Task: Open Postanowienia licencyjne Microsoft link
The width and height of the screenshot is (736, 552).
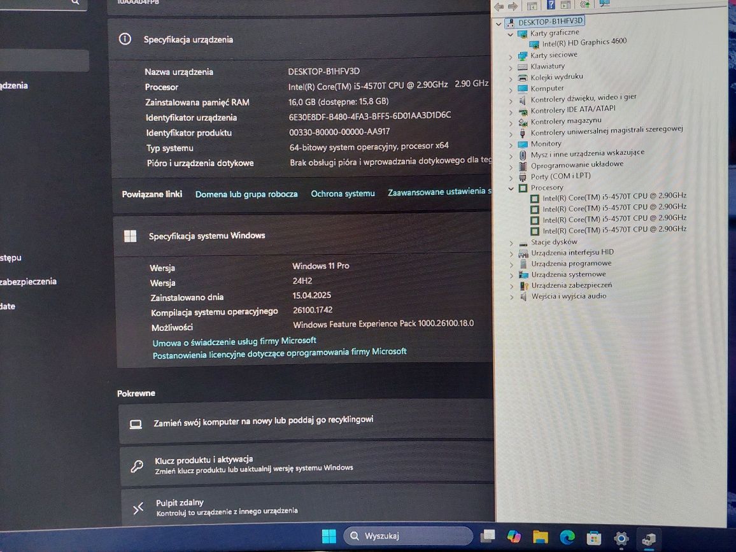Action: click(x=280, y=353)
